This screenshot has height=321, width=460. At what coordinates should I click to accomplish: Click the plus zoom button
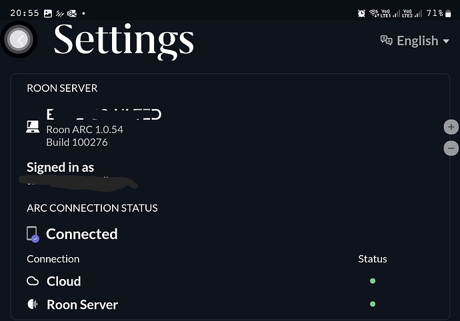pyautogui.click(x=451, y=127)
